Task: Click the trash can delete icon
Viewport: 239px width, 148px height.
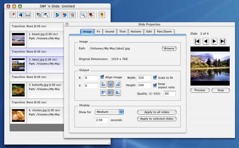Action: (72, 15)
